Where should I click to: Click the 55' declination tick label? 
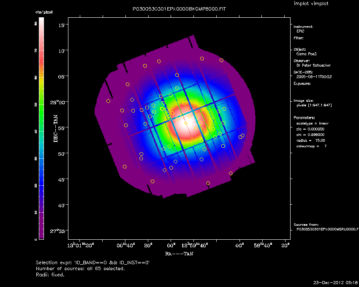62,128
